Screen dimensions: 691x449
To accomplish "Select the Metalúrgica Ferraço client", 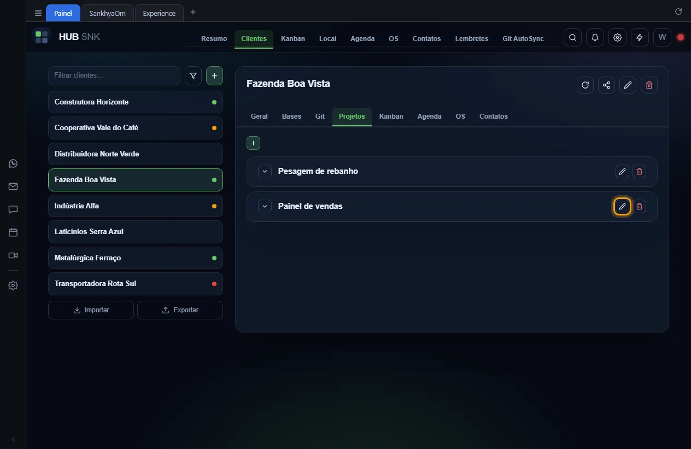I will 136,258.
